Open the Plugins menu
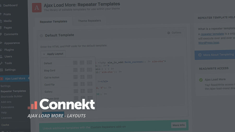The height and width of the screenshot is (132, 235). 9,50
